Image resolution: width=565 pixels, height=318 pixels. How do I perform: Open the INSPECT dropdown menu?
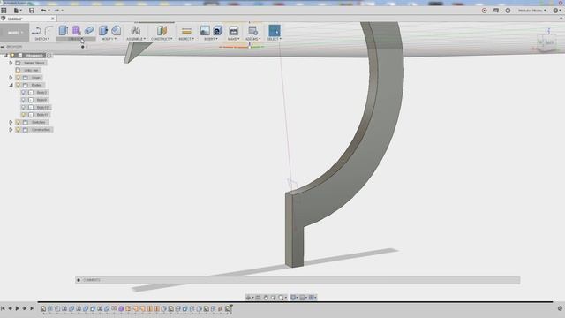[186, 39]
